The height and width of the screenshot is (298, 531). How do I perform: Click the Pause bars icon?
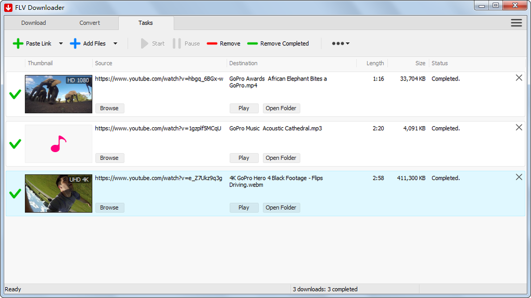177,44
